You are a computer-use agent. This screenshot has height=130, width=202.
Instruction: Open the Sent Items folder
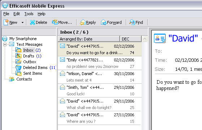[x=33, y=73]
